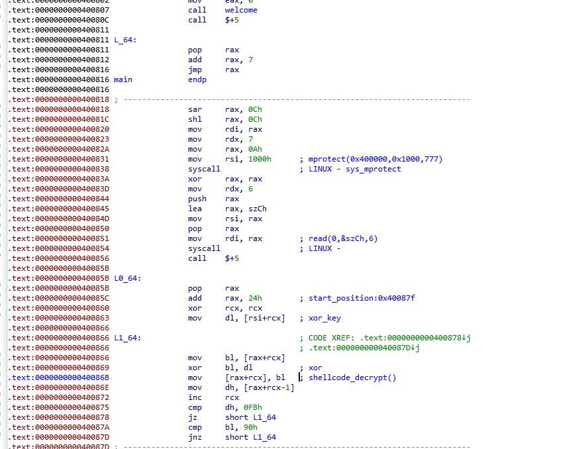Click the 'main' function name at endp
The height and width of the screenshot is (449, 584).
123,79
